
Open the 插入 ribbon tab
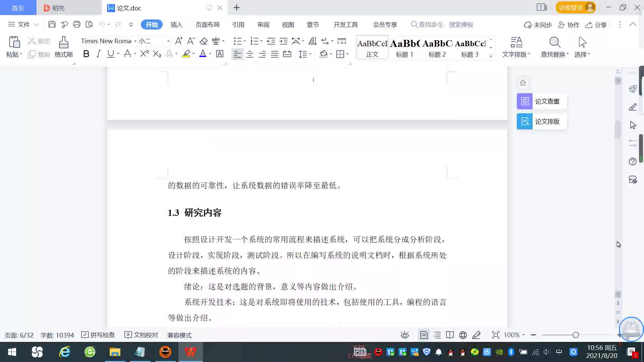(x=176, y=24)
